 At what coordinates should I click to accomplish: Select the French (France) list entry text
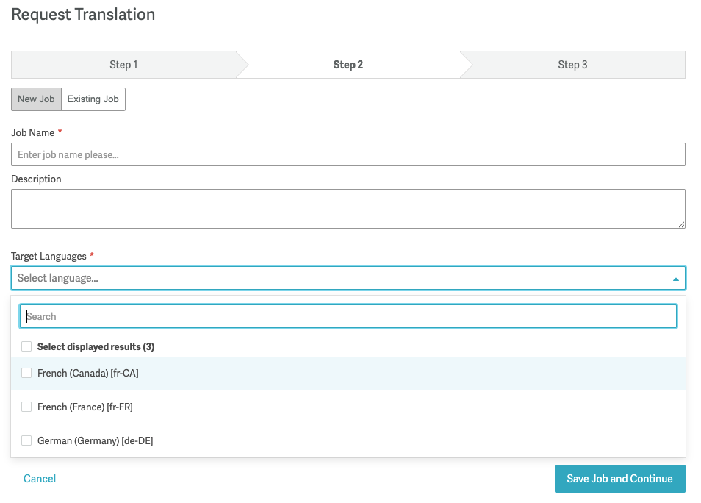coord(85,407)
